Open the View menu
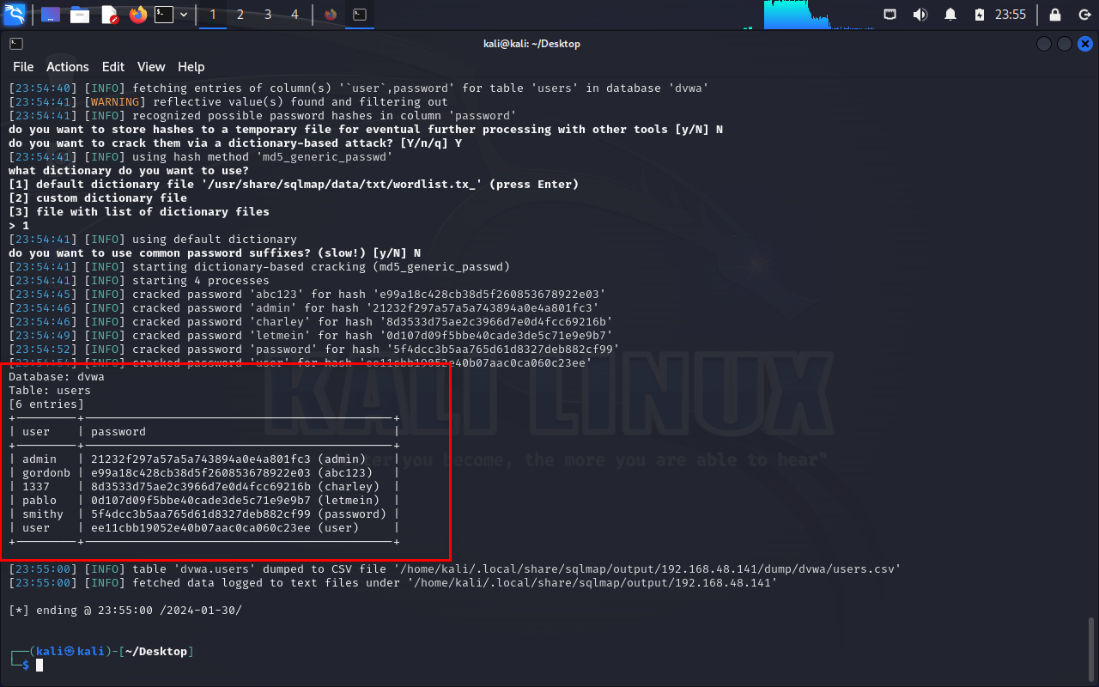Image resolution: width=1099 pixels, height=687 pixels. click(151, 67)
